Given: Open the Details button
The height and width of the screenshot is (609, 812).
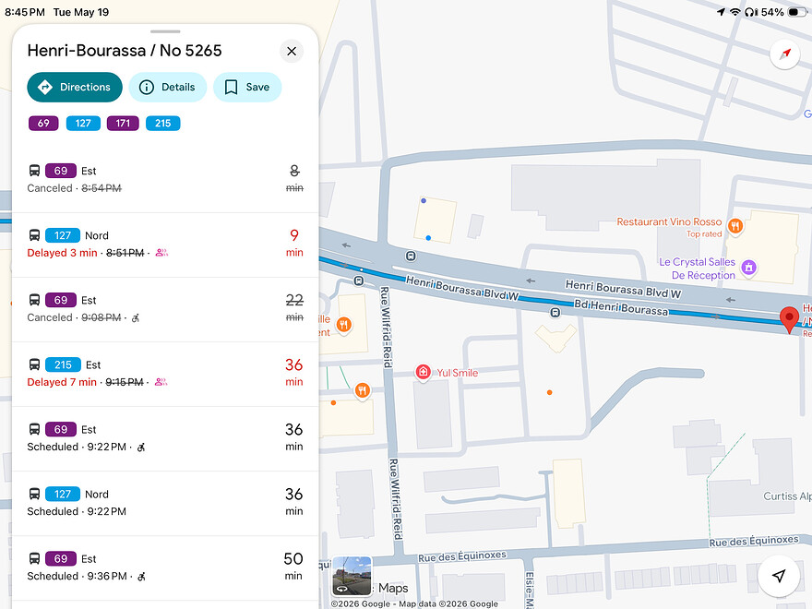Looking at the screenshot, I should pyautogui.click(x=168, y=87).
